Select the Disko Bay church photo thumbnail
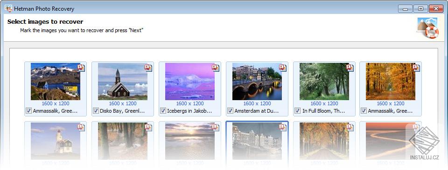The width and height of the screenshot is (448, 170). (x=123, y=82)
